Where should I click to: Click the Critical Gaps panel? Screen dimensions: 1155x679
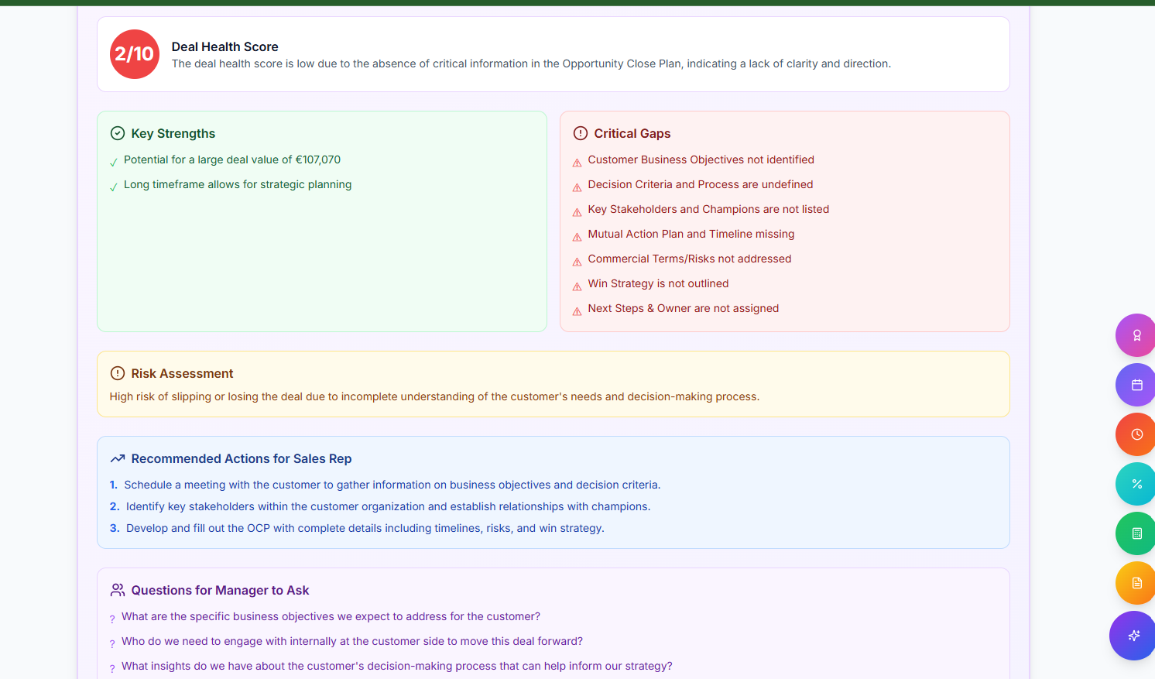click(x=785, y=221)
